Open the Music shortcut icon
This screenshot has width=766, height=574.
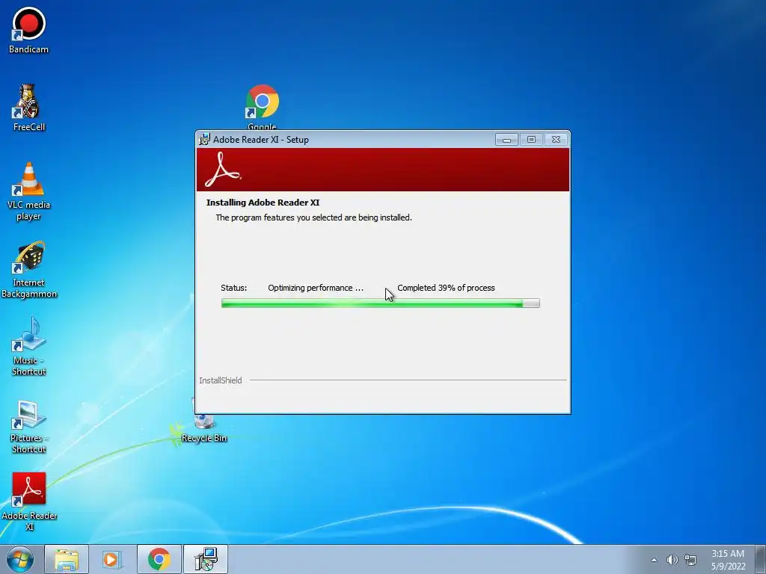29,347
